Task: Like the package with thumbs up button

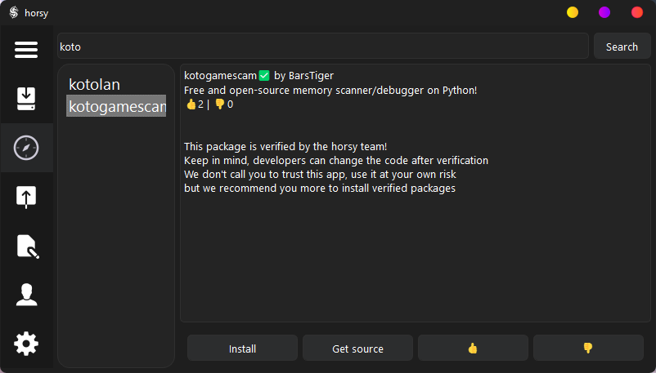Action: point(473,349)
